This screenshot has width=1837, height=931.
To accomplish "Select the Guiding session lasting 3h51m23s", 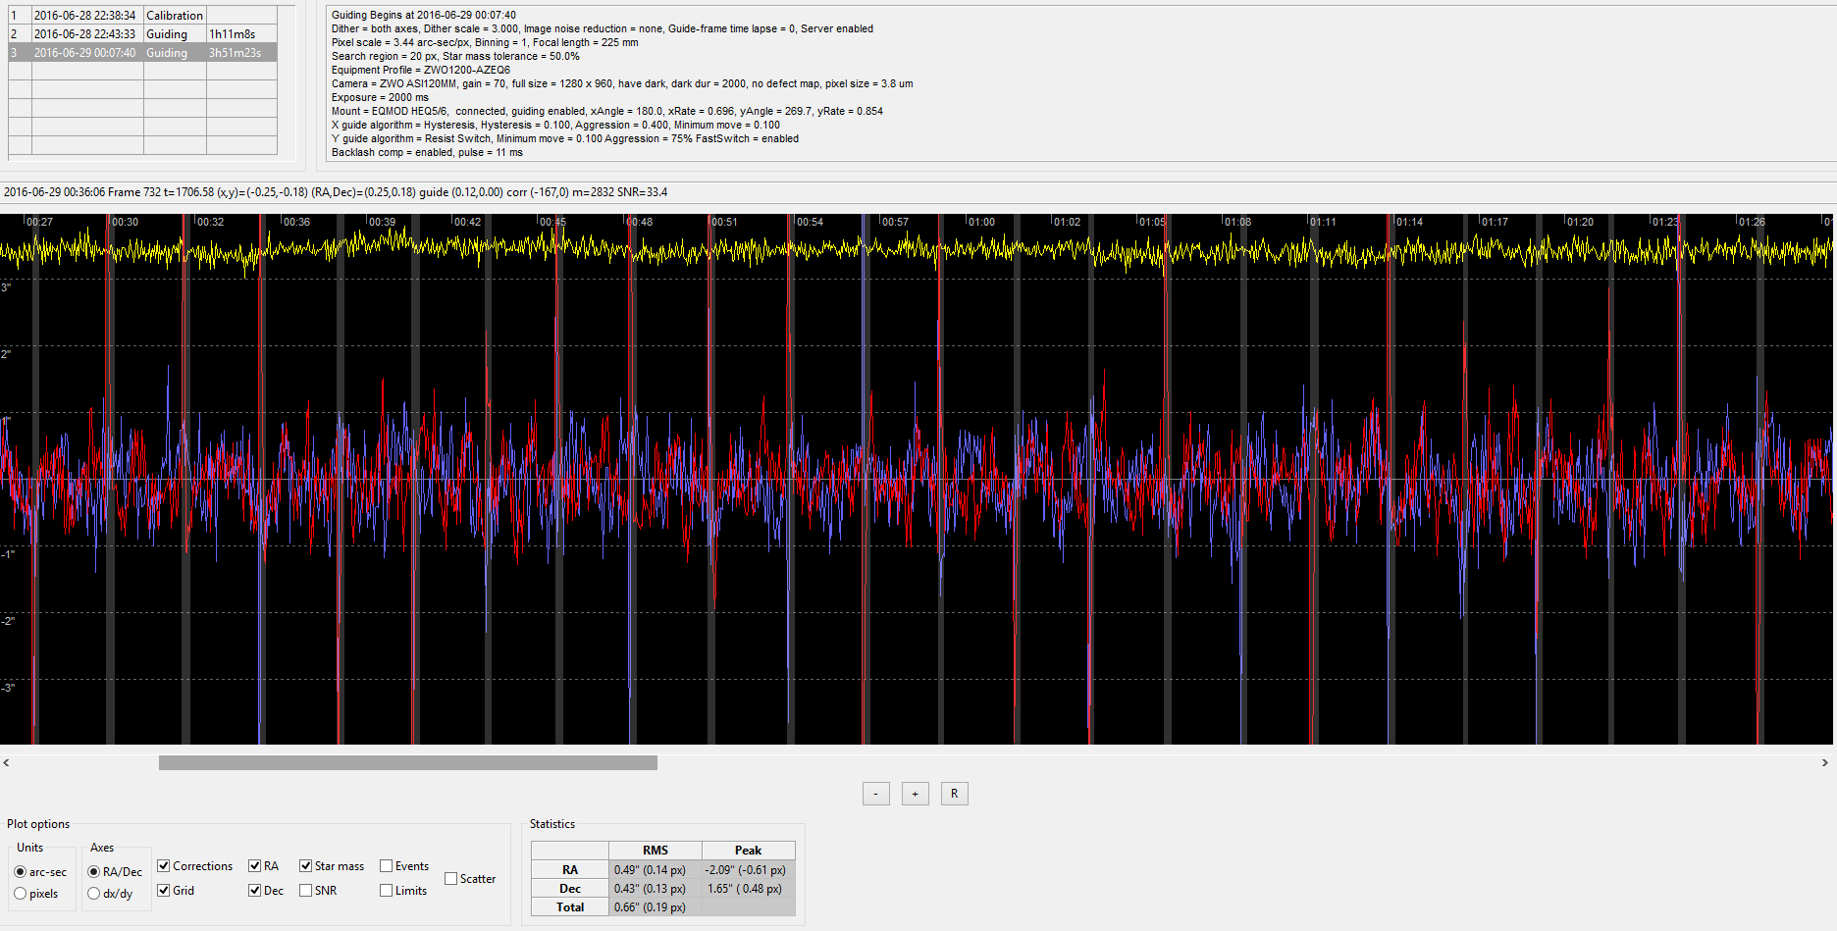I will pos(142,53).
